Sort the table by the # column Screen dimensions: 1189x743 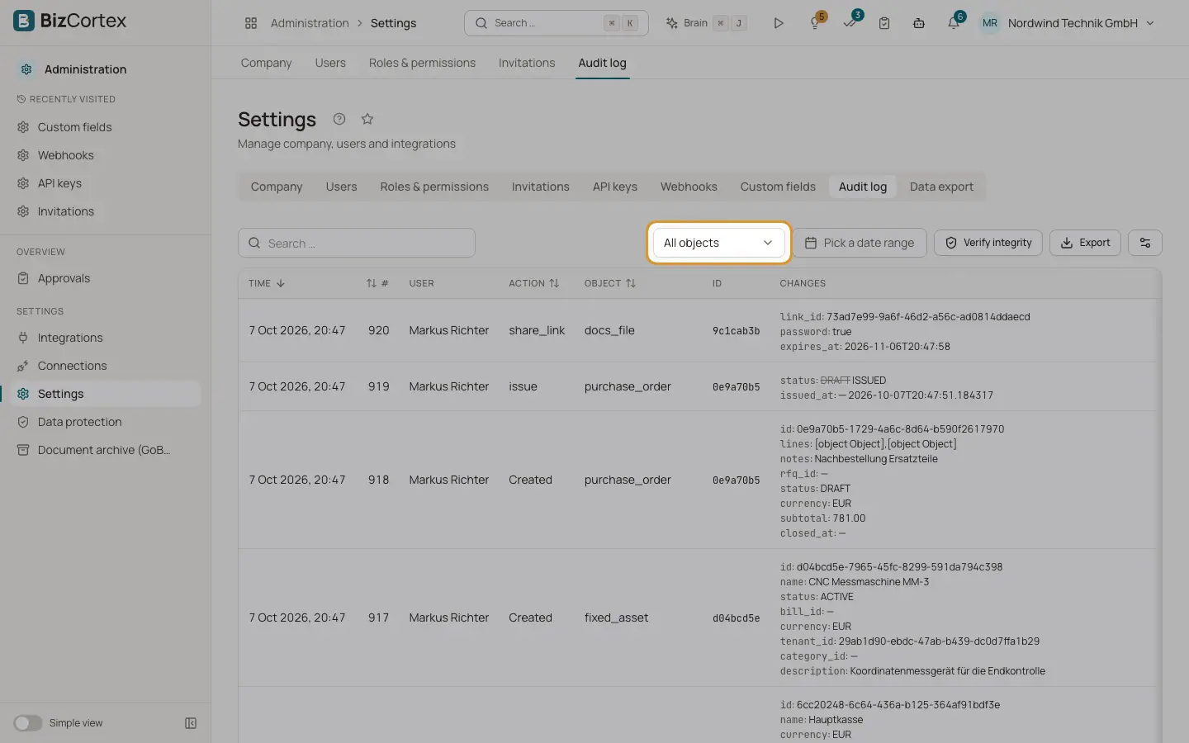[x=377, y=283]
